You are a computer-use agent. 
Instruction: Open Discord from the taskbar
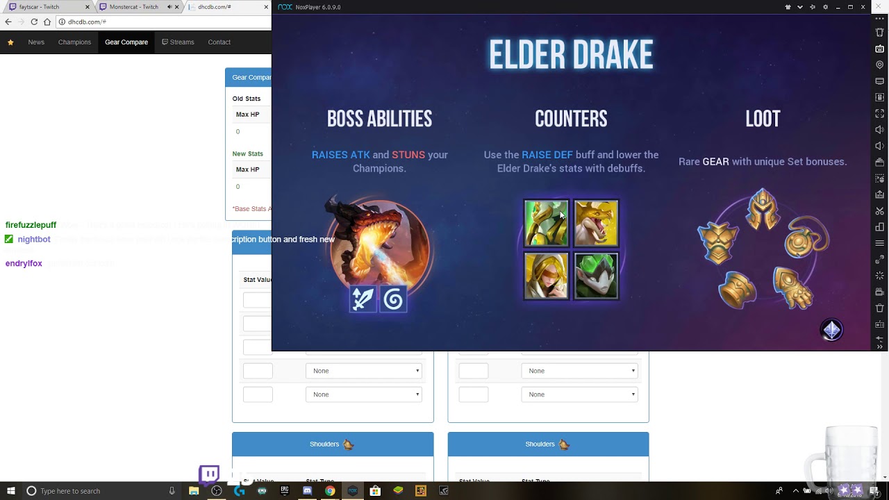307,491
